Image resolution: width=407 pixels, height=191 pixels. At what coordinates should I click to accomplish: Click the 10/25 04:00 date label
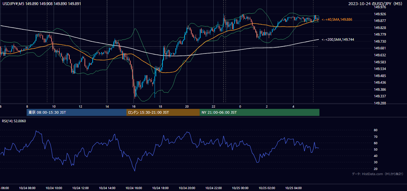click(294, 188)
